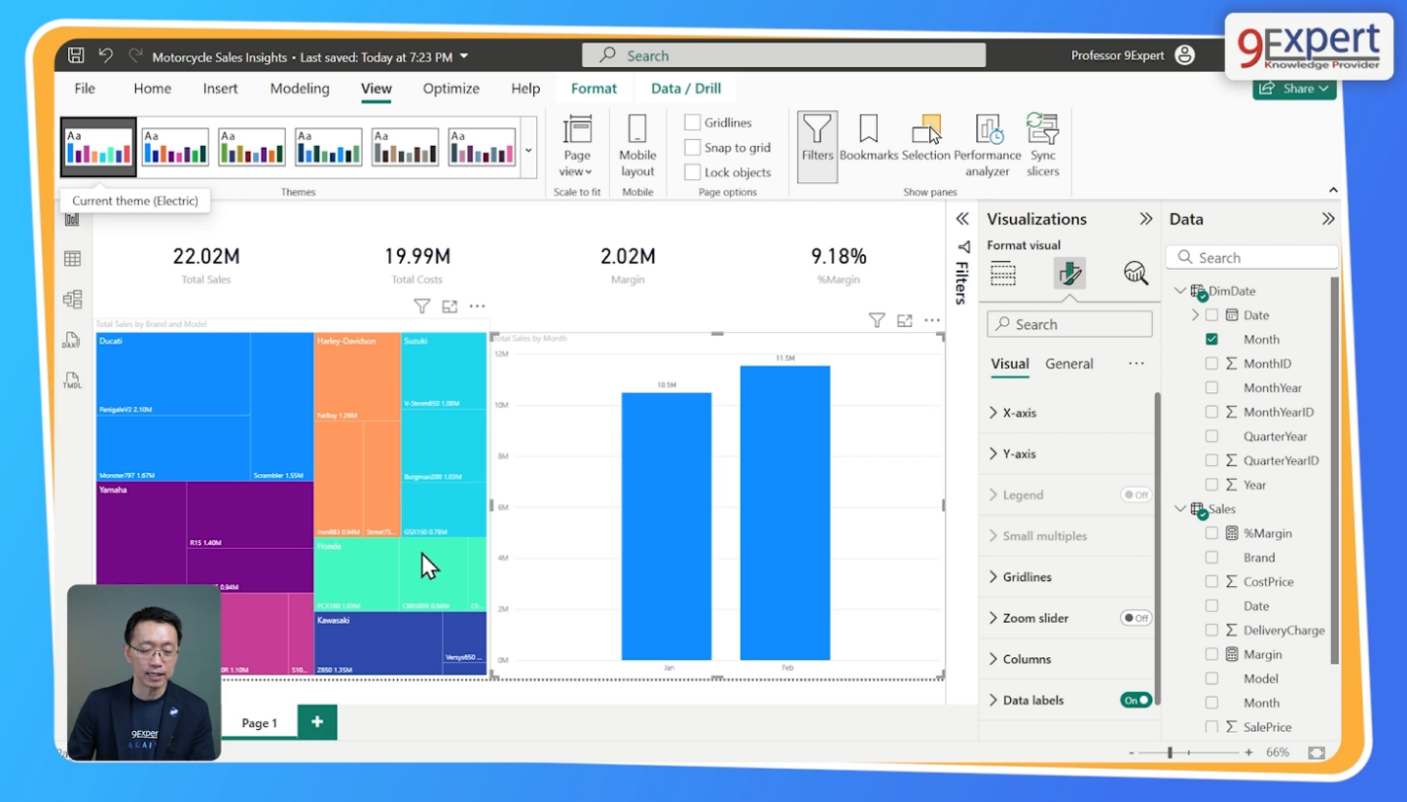Turn on the Zoom slider toggle

(1134, 618)
